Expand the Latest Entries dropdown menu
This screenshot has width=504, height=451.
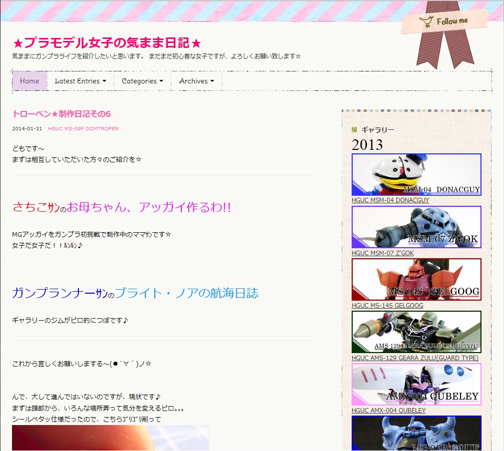80,81
